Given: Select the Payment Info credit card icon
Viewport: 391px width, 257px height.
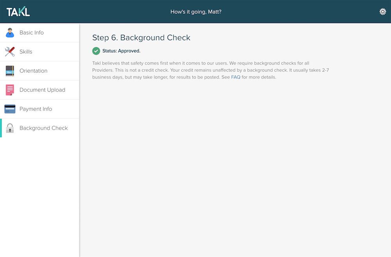Looking at the screenshot, I should [x=10, y=109].
